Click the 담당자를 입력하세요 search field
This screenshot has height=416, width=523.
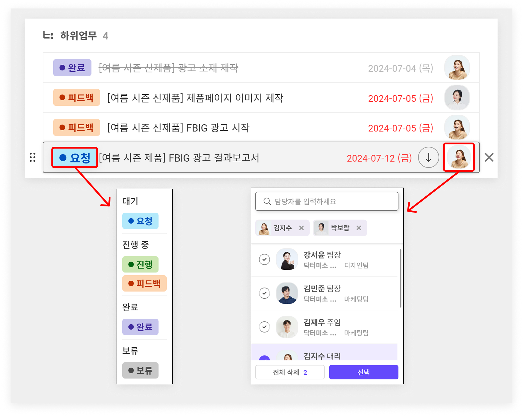(x=331, y=201)
